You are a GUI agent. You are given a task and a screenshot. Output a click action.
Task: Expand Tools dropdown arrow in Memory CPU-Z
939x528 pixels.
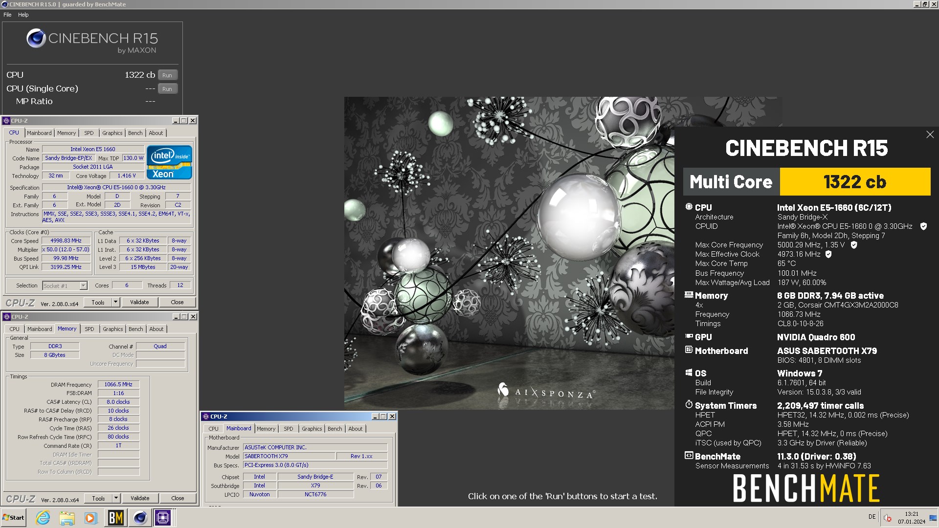coord(116,498)
